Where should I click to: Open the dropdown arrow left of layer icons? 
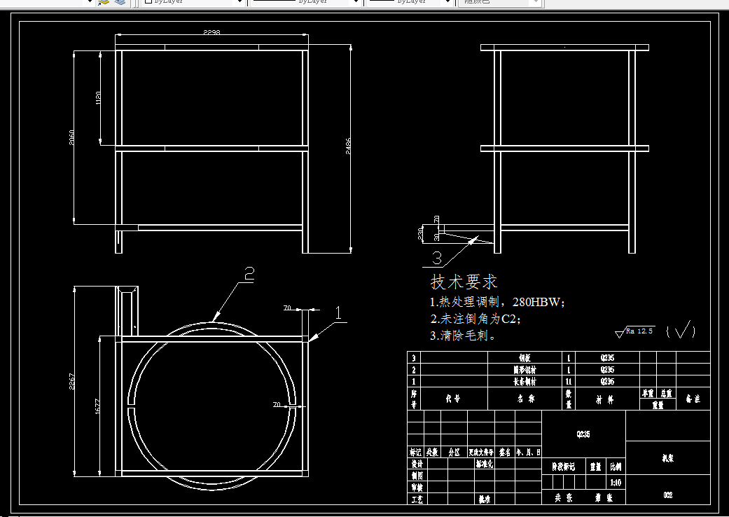(90, 2)
